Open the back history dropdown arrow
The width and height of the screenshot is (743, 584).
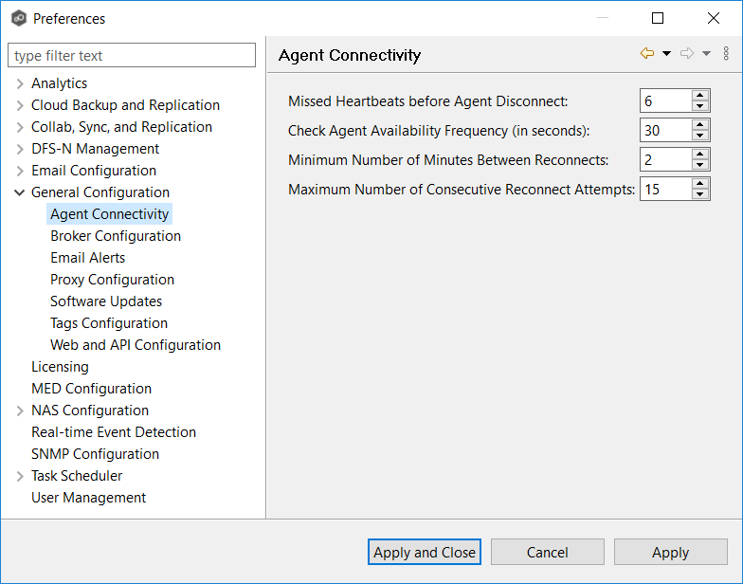click(666, 54)
